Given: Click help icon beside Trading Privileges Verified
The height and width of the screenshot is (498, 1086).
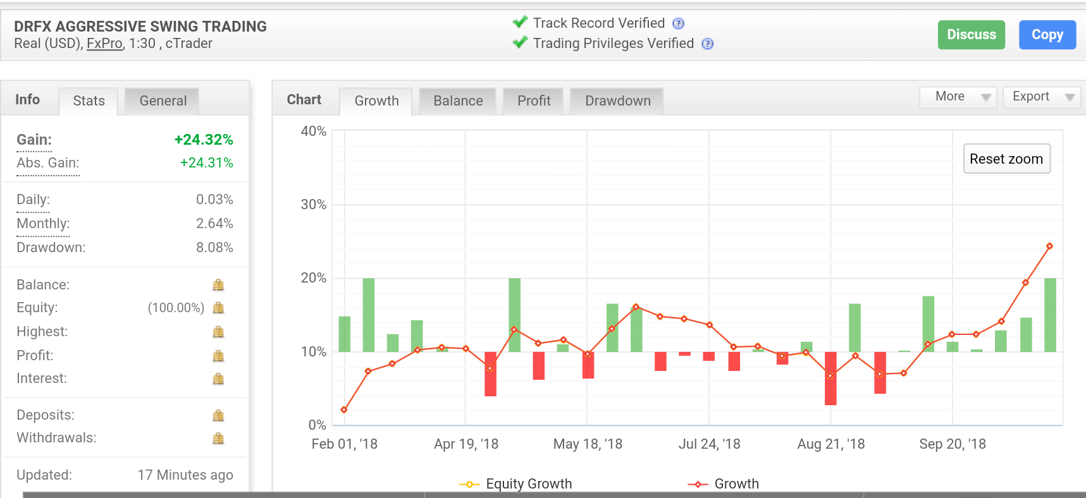Looking at the screenshot, I should pos(708,44).
